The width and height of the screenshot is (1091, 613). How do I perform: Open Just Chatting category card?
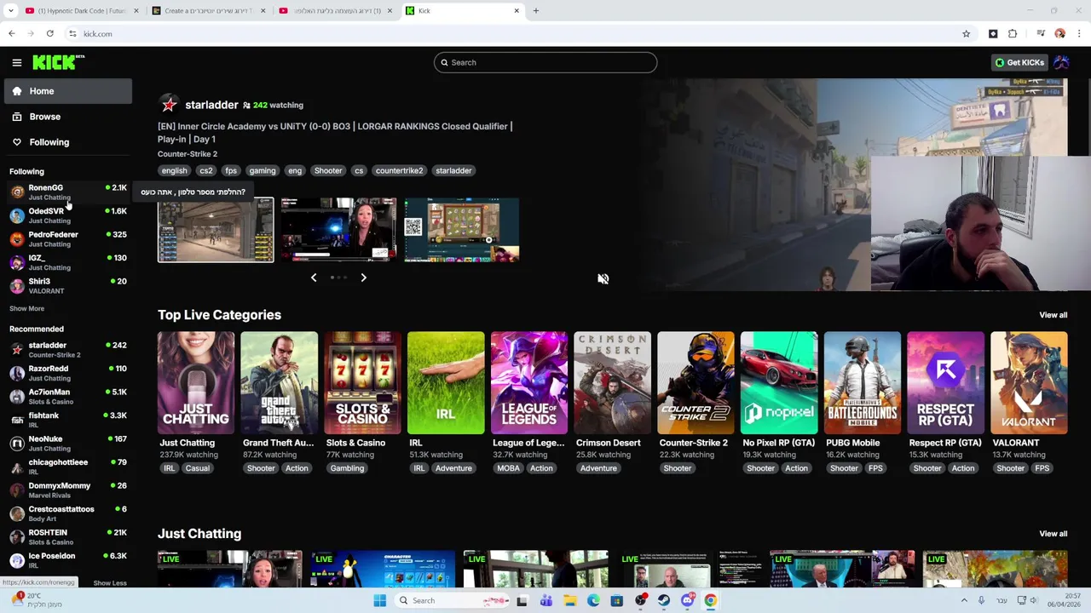196,383
